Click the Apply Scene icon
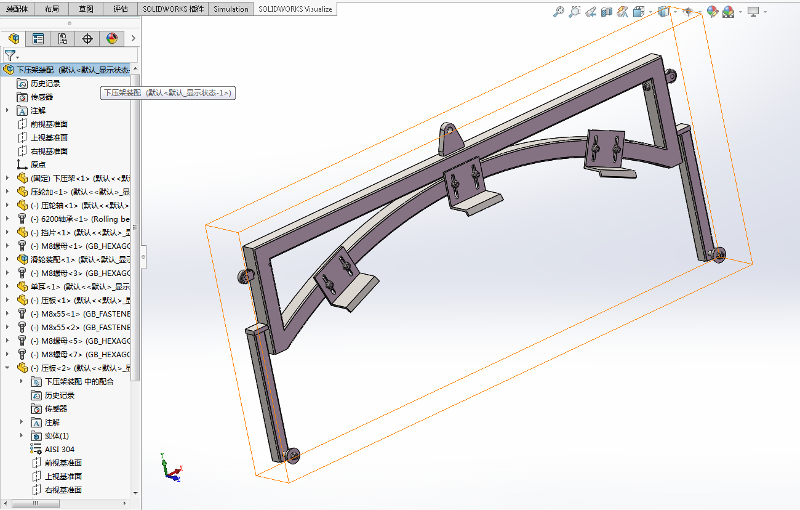The width and height of the screenshot is (800, 510). 729,11
